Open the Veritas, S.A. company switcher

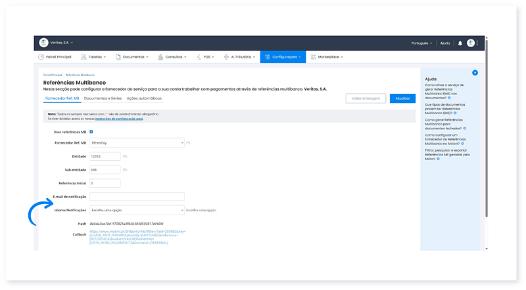click(x=62, y=43)
